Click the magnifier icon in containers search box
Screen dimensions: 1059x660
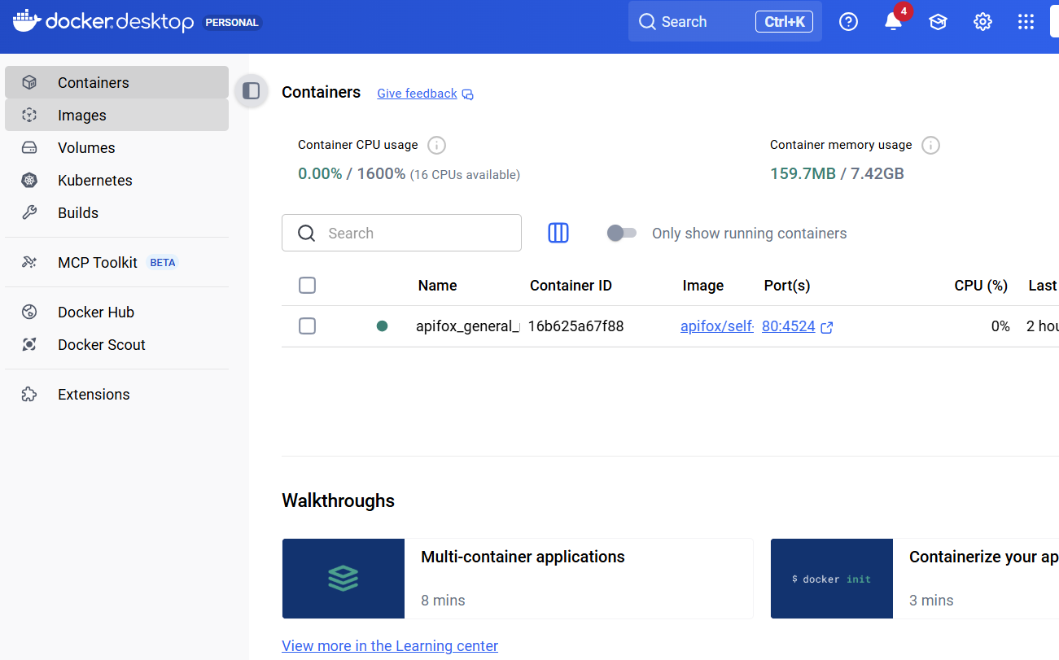pos(307,234)
